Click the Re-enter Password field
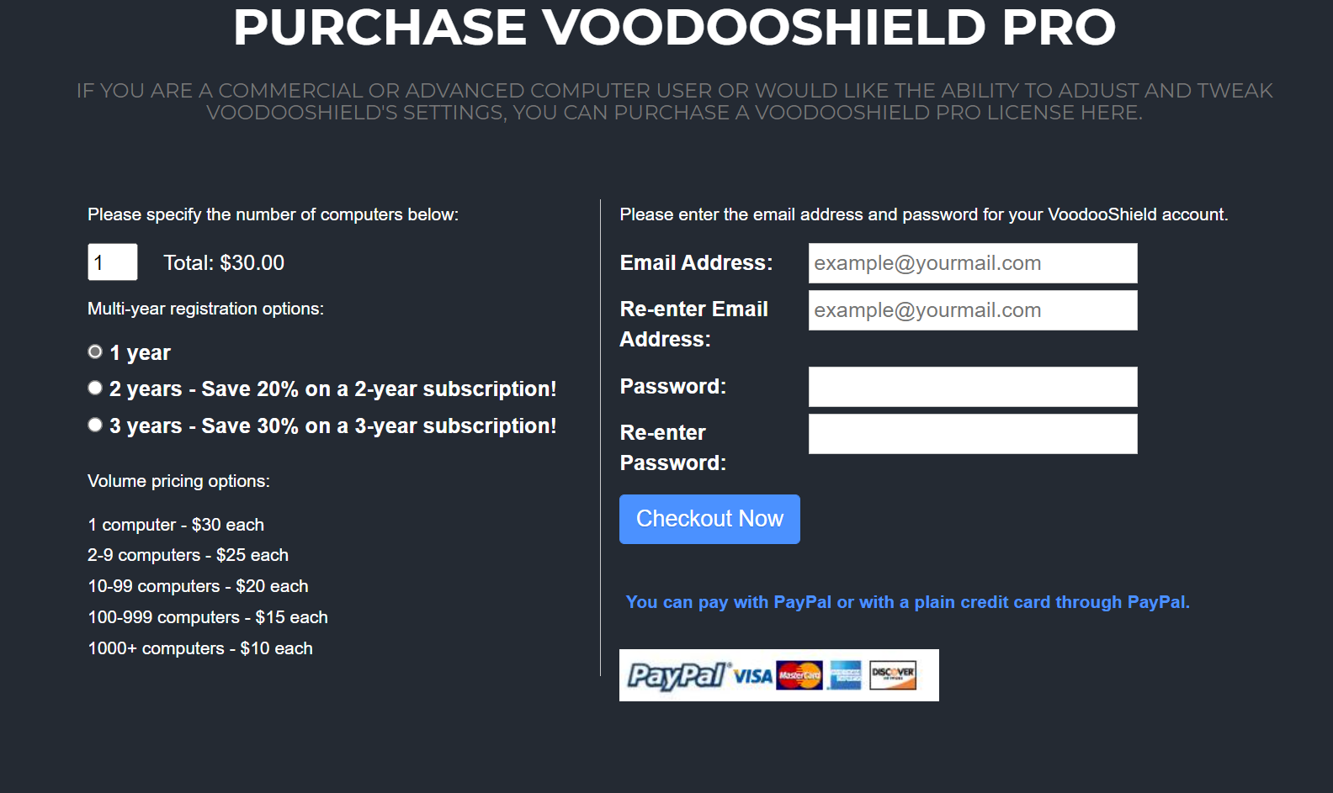This screenshot has height=793, width=1333. pos(972,434)
